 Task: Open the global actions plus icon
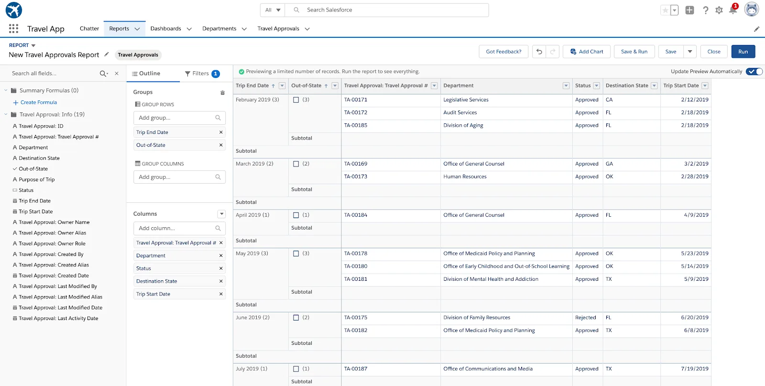coord(689,10)
